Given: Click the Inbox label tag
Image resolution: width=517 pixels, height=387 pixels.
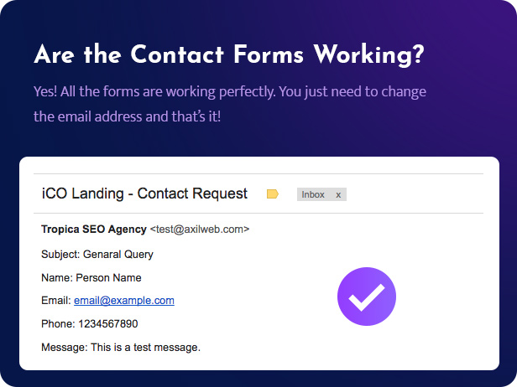Looking at the screenshot, I should click(321, 194).
